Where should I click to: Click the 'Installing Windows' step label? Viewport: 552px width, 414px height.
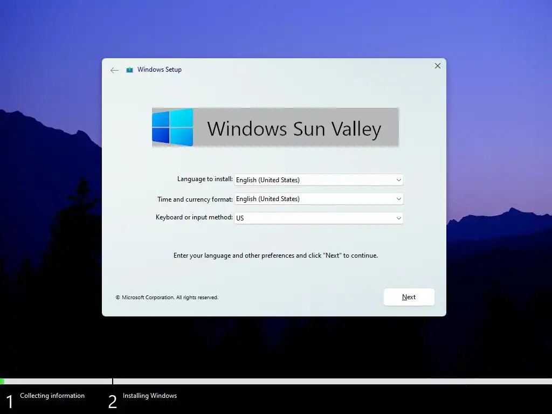point(150,396)
